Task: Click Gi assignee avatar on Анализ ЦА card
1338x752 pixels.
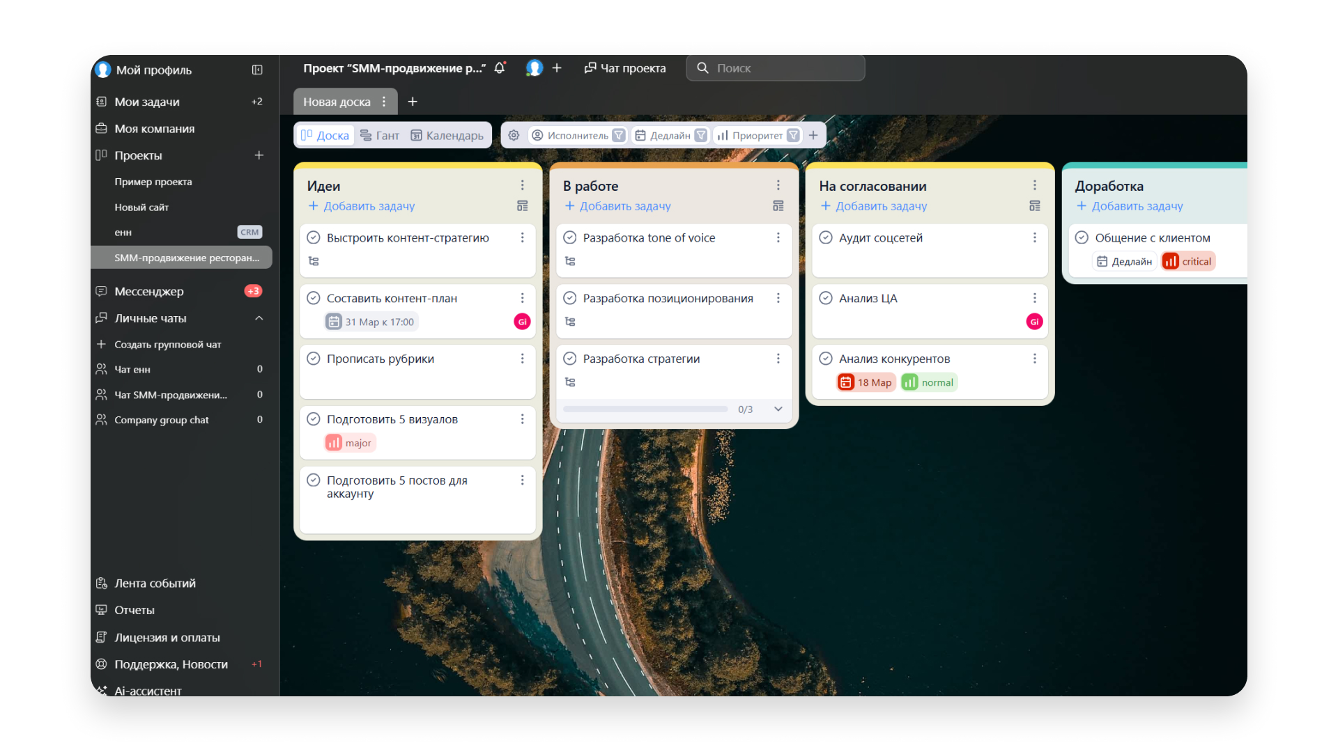Action: tap(1034, 322)
